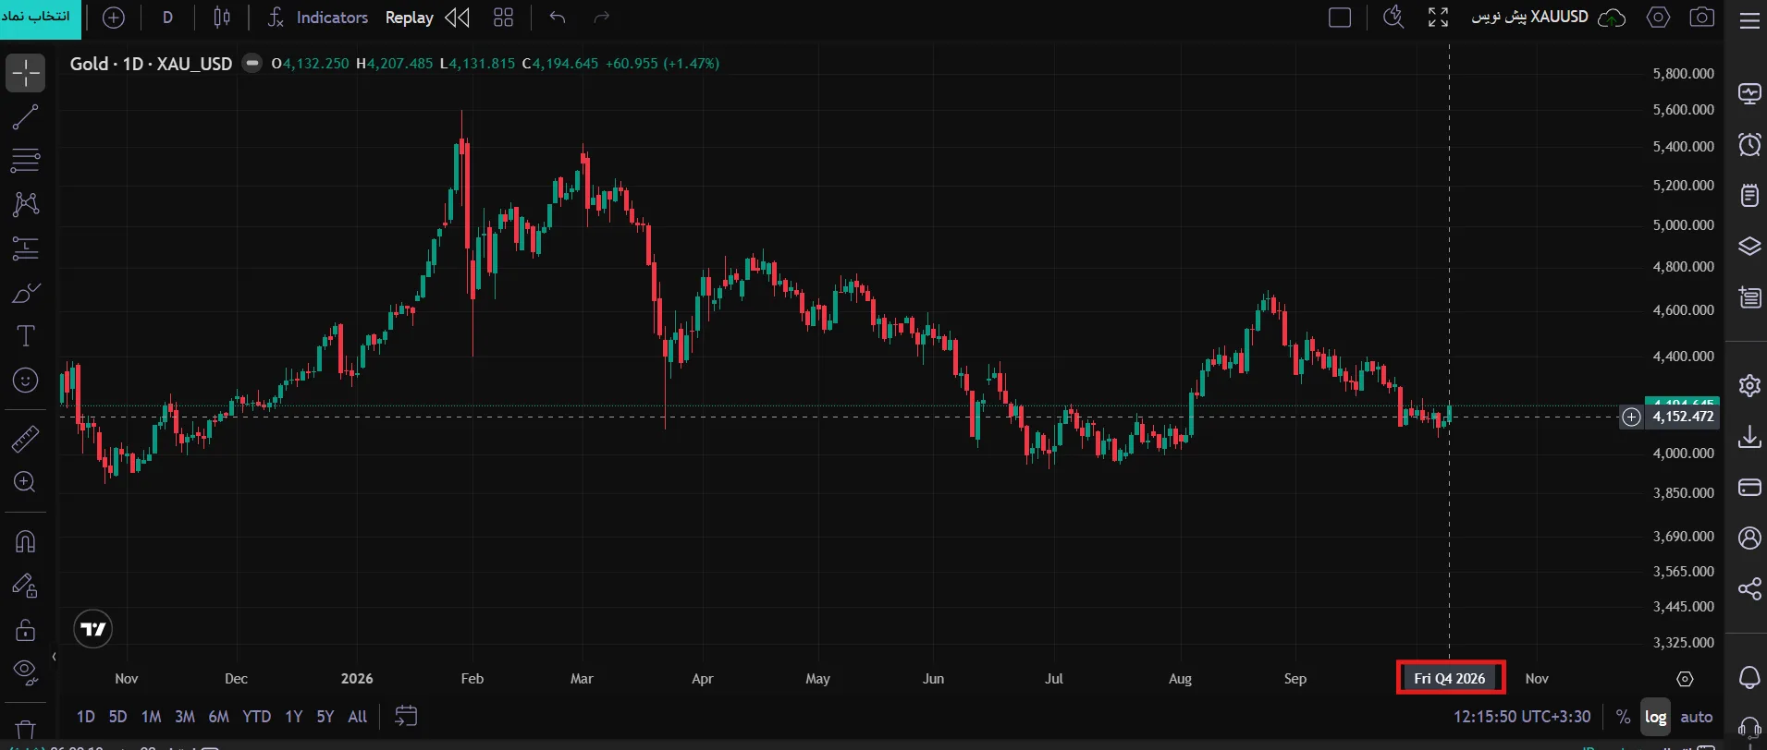
Task: Open the layout grid selector
Action: (x=504, y=18)
